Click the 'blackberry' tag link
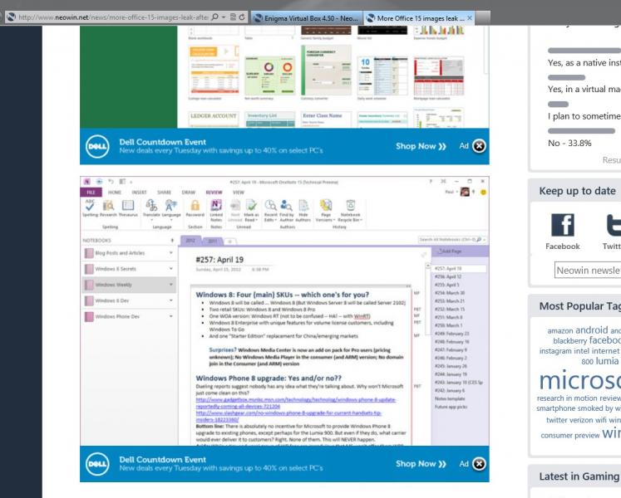Screen dimensions: 621x498 569,340
